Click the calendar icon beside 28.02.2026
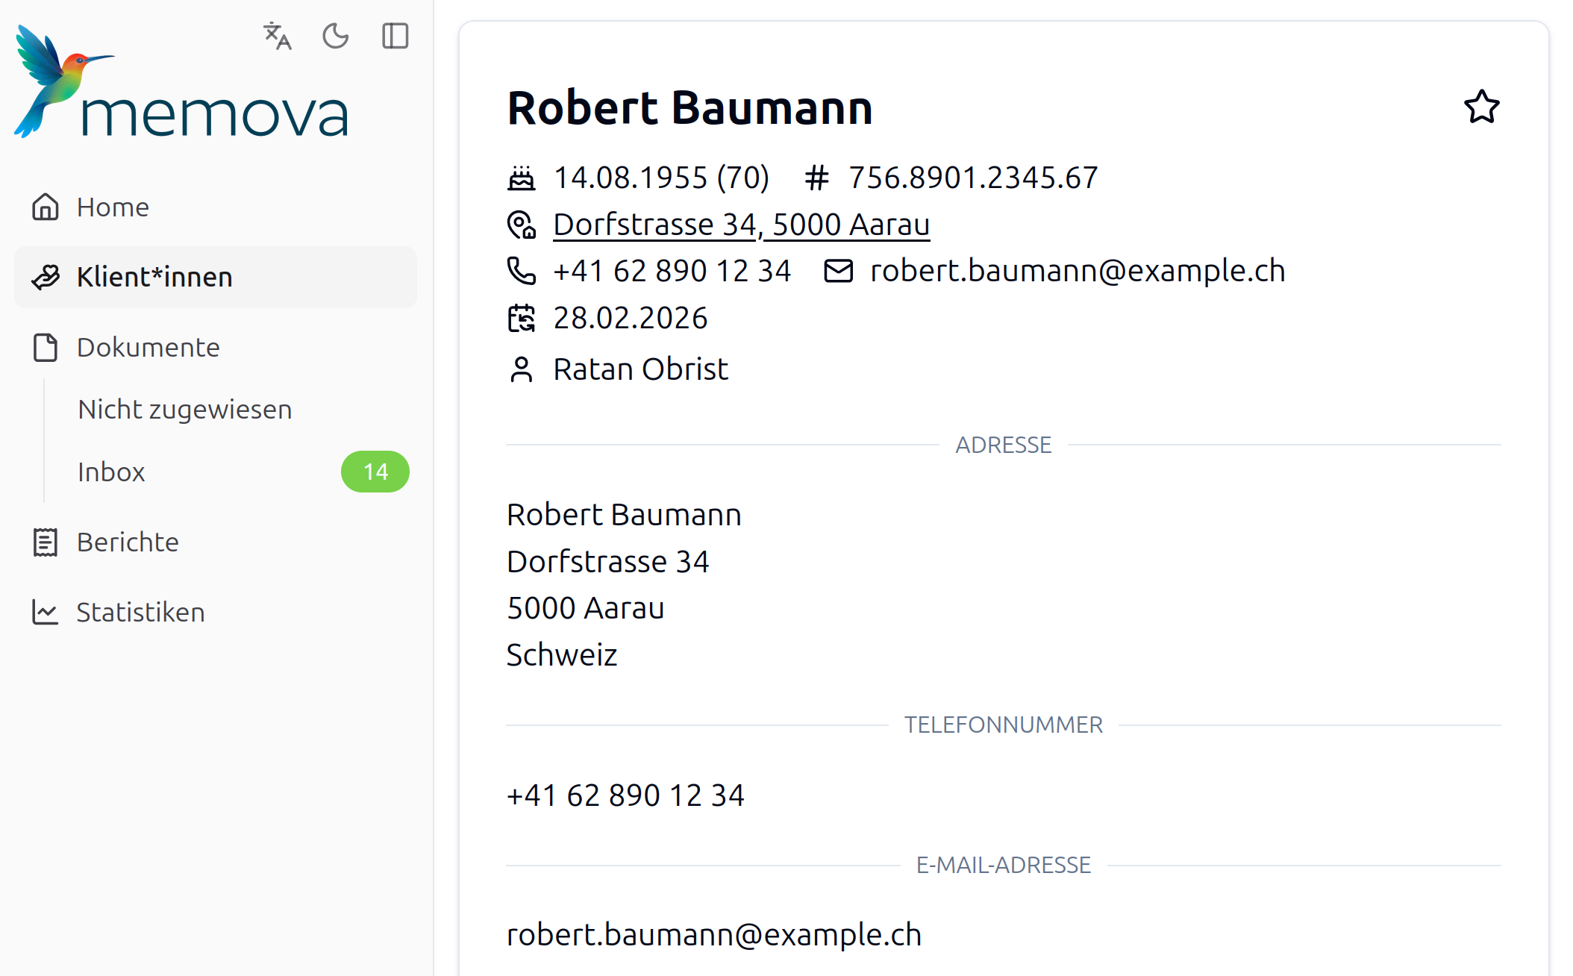1573x976 pixels. 522,317
